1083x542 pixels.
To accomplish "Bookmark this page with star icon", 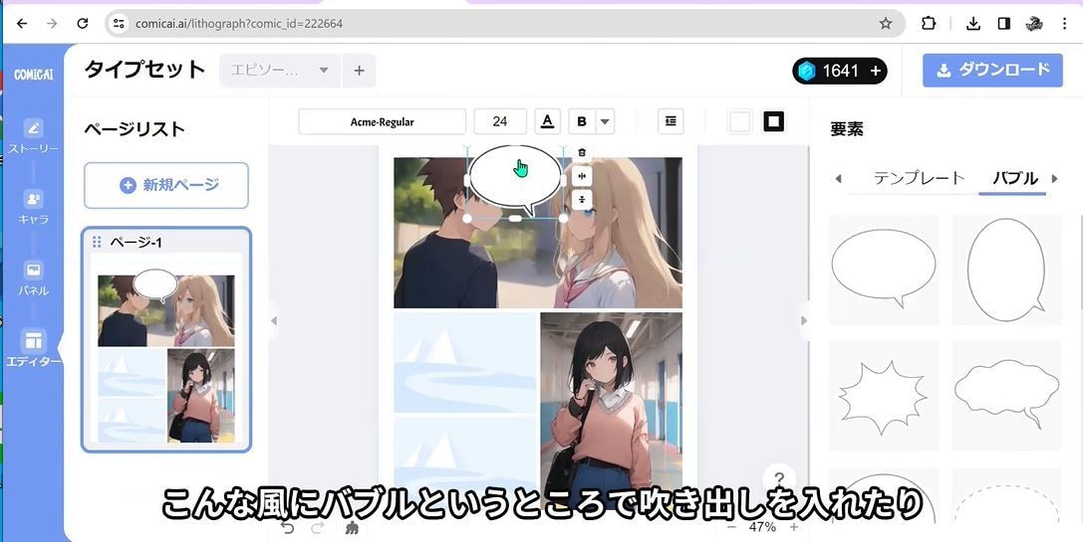I will pyautogui.click(x=886, y=24).
